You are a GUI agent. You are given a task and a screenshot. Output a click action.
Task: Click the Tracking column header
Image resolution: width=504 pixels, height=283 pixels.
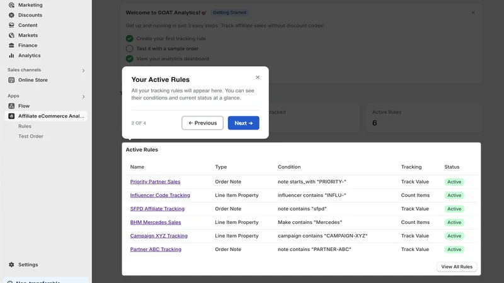point(411,167)
